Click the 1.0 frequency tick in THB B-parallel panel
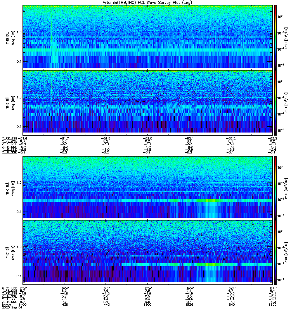Viewport: 291px width, 310px height. click(x=19, y=97)
